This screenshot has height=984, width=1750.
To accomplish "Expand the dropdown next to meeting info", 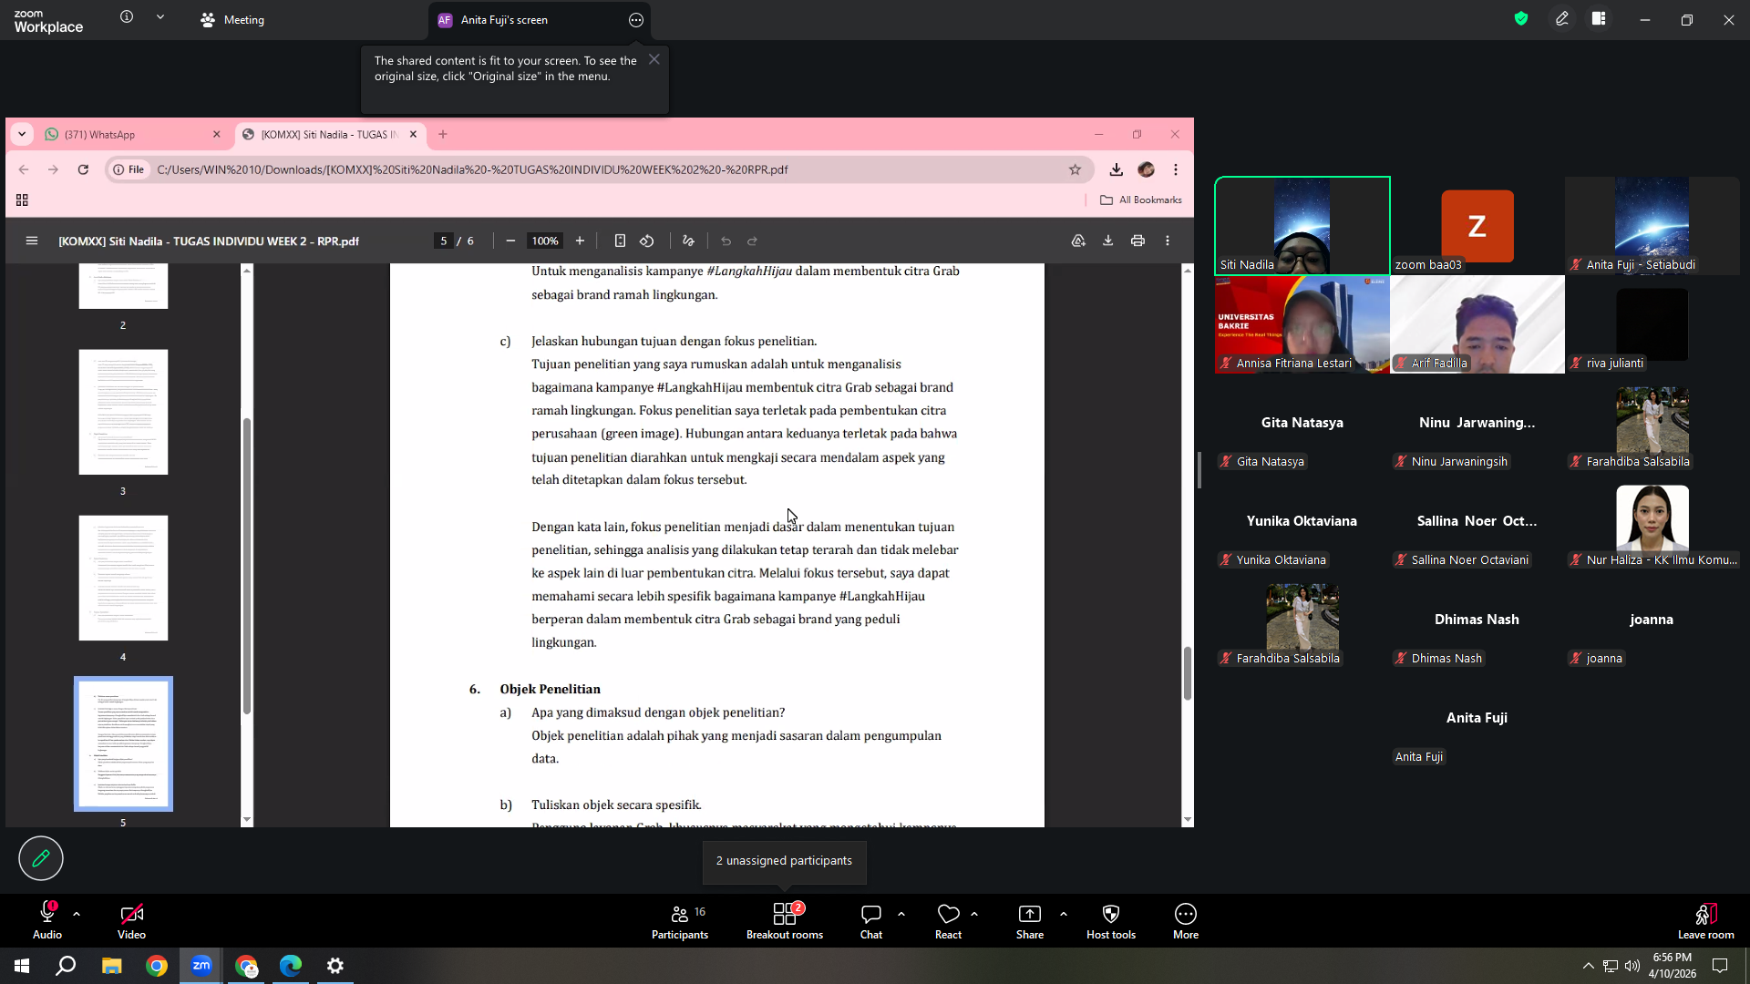I will pyautogui.click(x=160, y=17).
